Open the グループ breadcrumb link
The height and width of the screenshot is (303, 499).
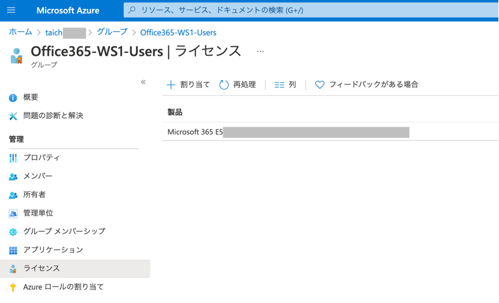point(112,32)
